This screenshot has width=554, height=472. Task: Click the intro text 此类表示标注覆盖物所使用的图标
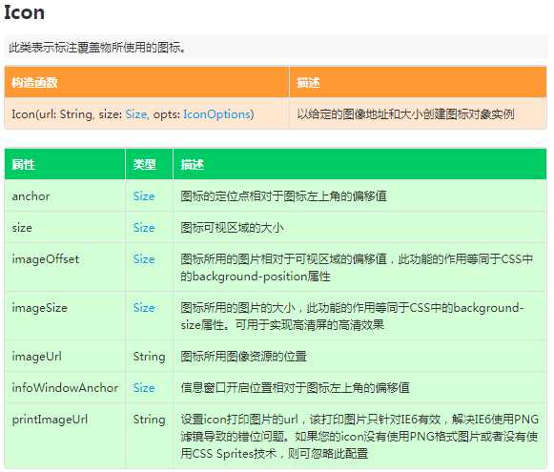(x=97, y=47)
